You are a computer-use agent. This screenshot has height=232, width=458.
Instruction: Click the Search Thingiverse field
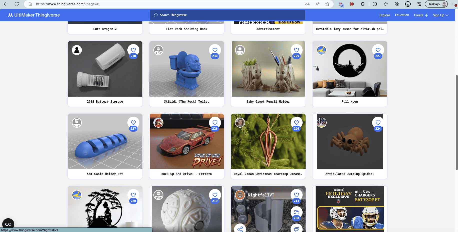[227, 15]
